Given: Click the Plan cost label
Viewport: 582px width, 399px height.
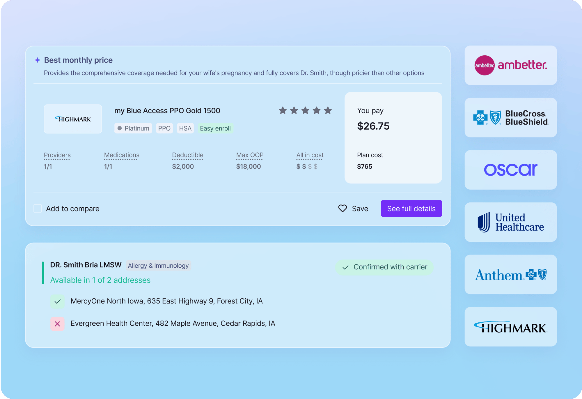Looking at the screenshot, I should click(370, 155).
